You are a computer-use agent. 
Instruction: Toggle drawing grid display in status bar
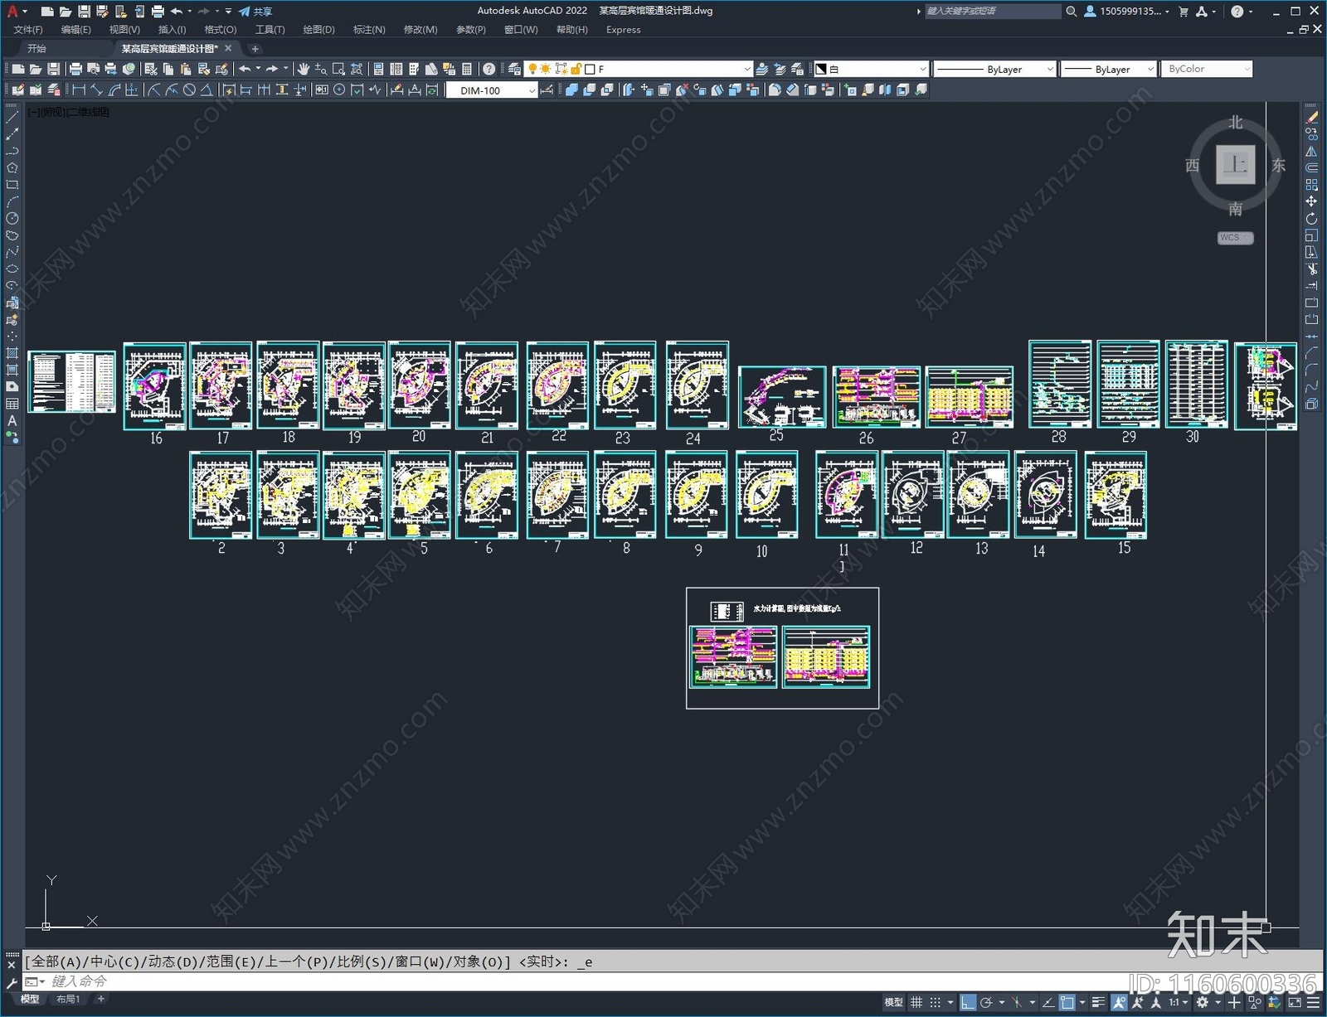(x=916, y=1002)
